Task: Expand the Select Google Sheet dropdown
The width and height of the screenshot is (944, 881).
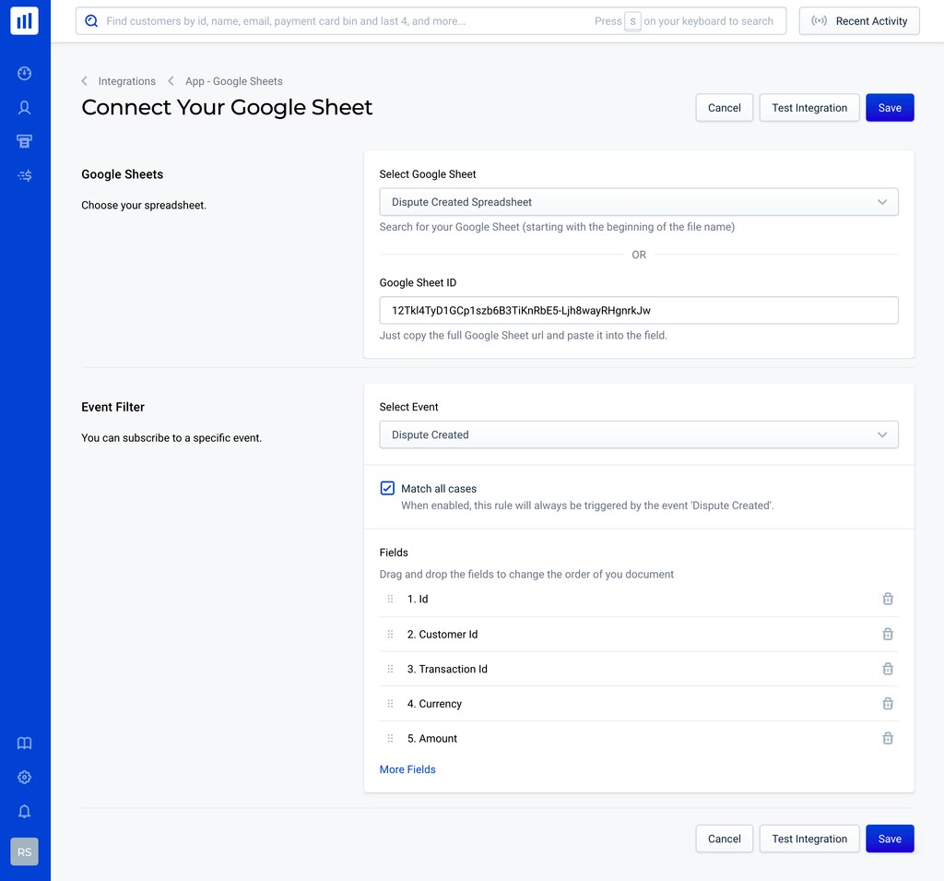Action: tap(638, 202)
